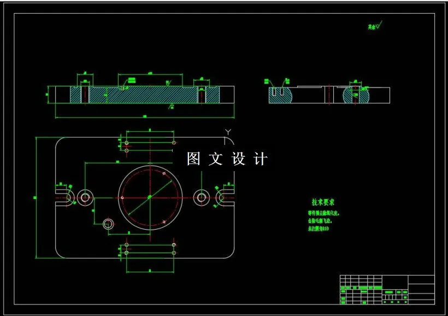This screenshot has height=316, width=448.
Task: Click the surface roughness symbol at top right
Action: [x=376, y=25]
